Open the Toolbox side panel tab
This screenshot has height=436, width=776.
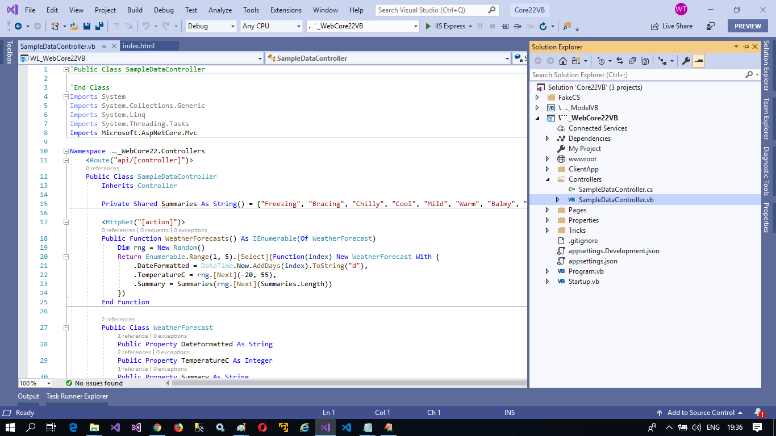(9, 52)
